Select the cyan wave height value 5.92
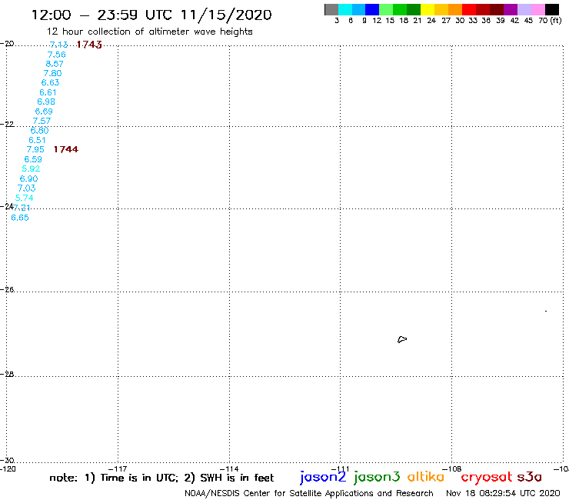 [31, 168]
